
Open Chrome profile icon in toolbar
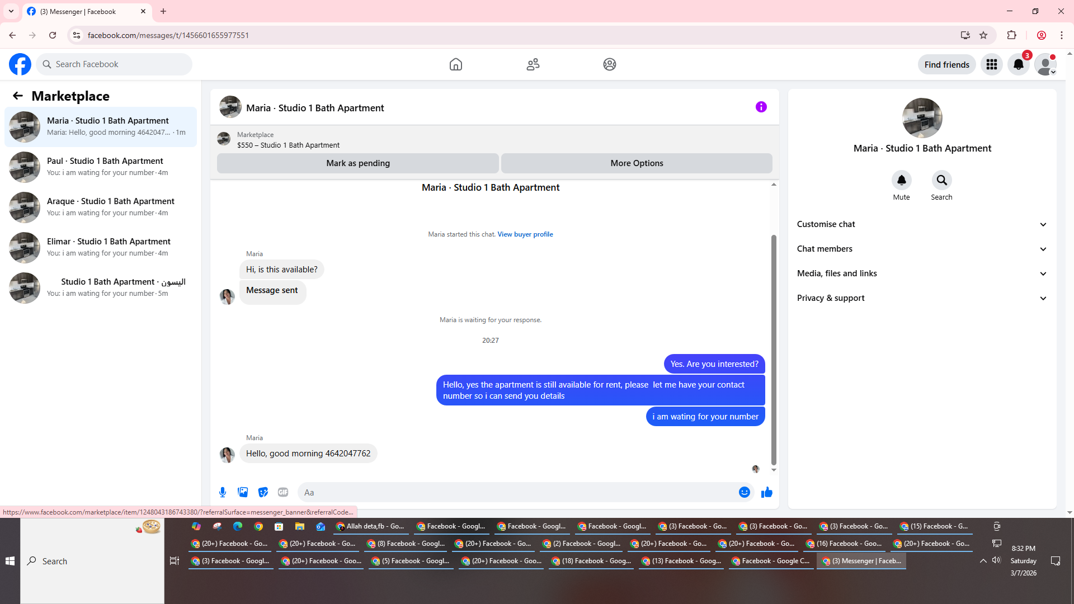click(x=1042, y=35)
